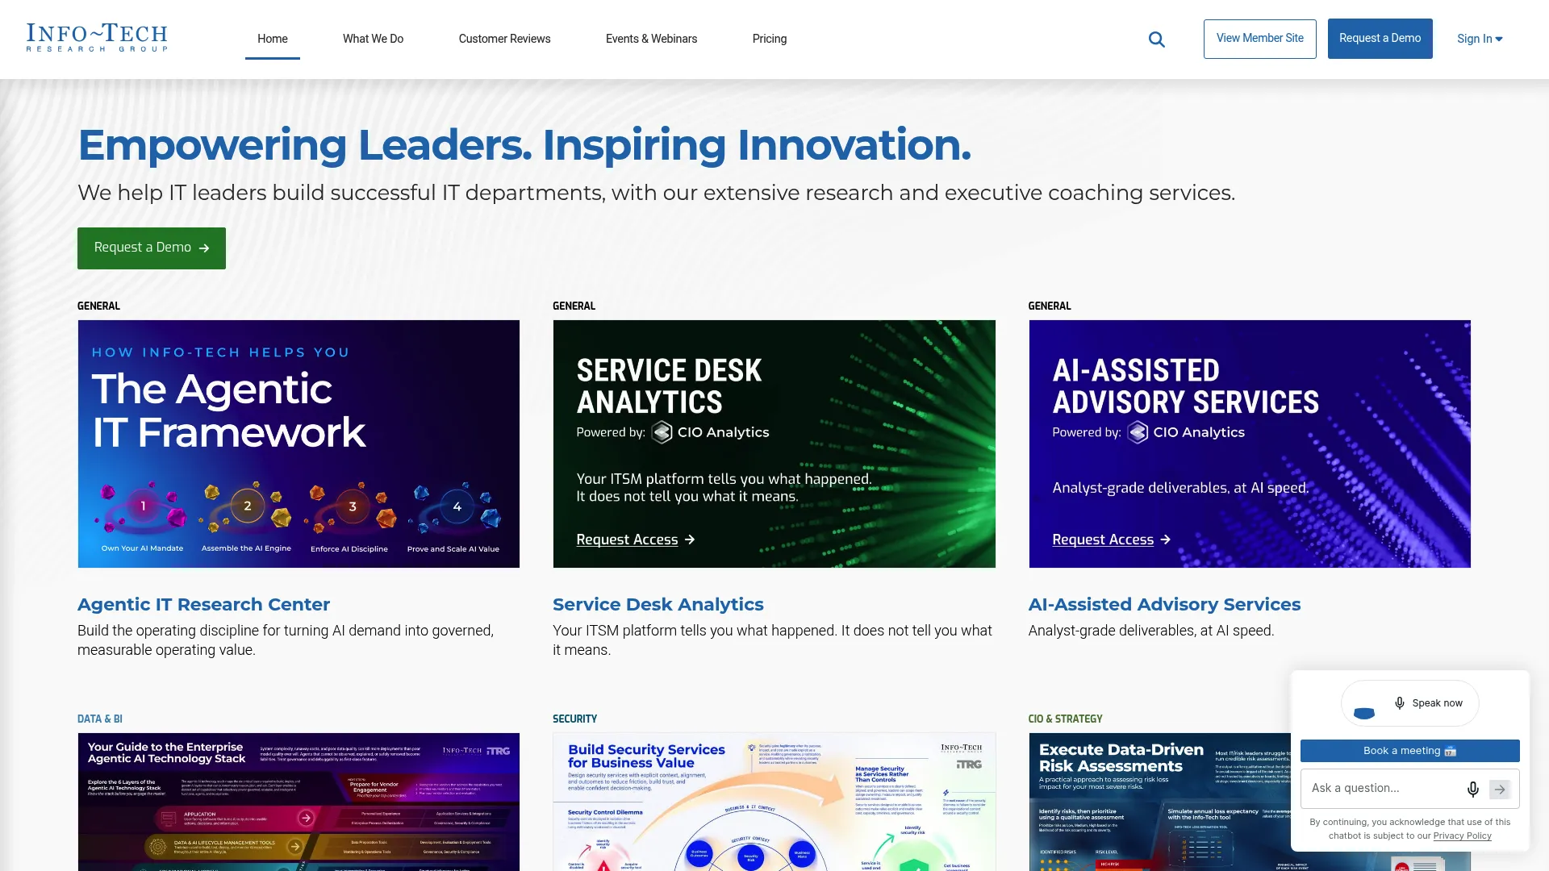This screenshot has width=1549, height=871.
Task: Click step 3 Enforce AI Discipline graphic
Action: (x=349, y=518)
